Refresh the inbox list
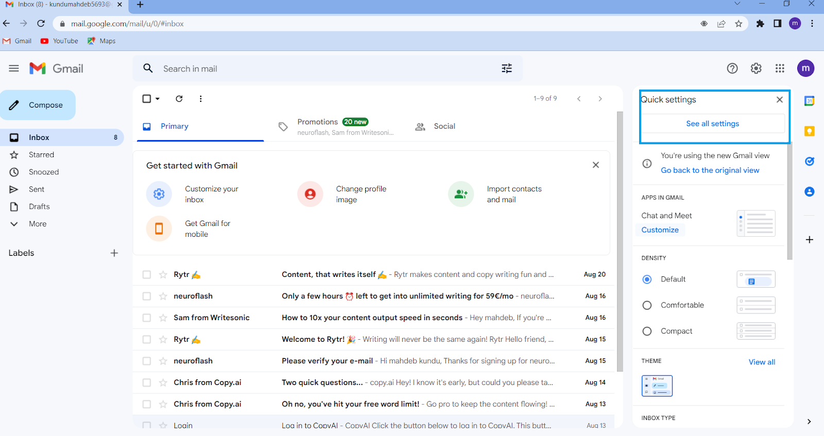This screenshot has height=436, width=824. [179, 99]
